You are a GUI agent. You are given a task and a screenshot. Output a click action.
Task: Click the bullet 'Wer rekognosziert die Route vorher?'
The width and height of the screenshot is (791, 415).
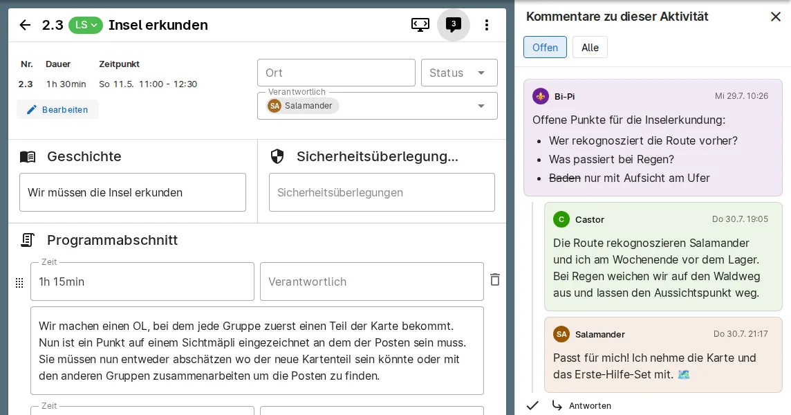(x=643, y=141)
